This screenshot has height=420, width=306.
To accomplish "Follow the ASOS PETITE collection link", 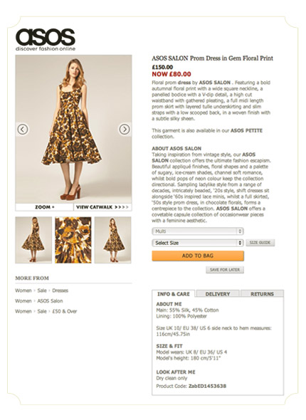I will [x=246, y=131].
